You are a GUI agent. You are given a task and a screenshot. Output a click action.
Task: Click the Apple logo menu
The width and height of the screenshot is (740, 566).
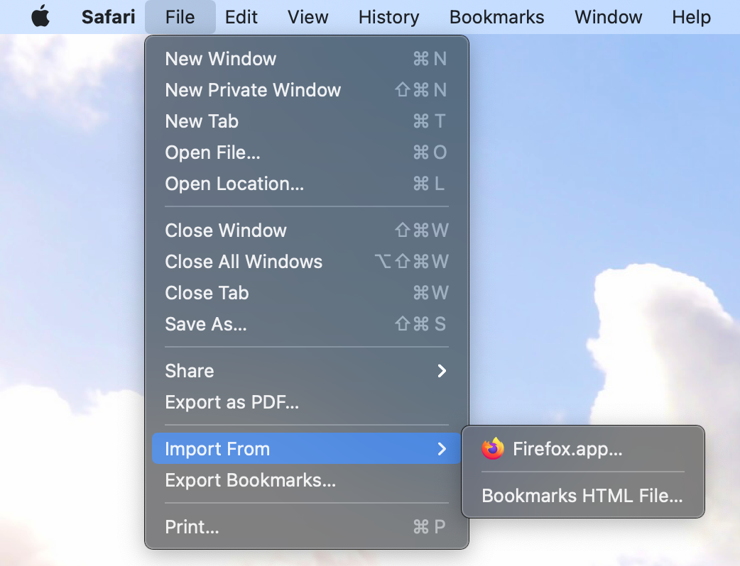tap(40, 17)
